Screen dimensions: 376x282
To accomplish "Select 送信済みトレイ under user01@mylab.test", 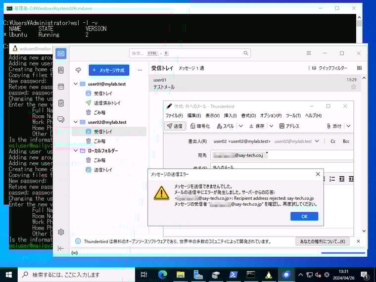I will [109, 103].
